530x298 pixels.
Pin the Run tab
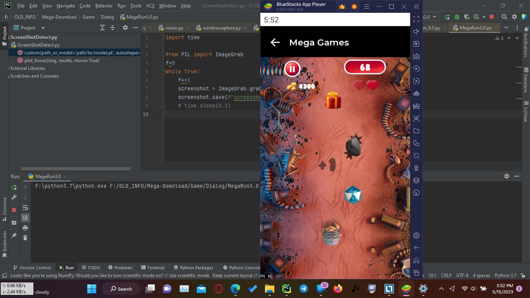tap(14, 236)
